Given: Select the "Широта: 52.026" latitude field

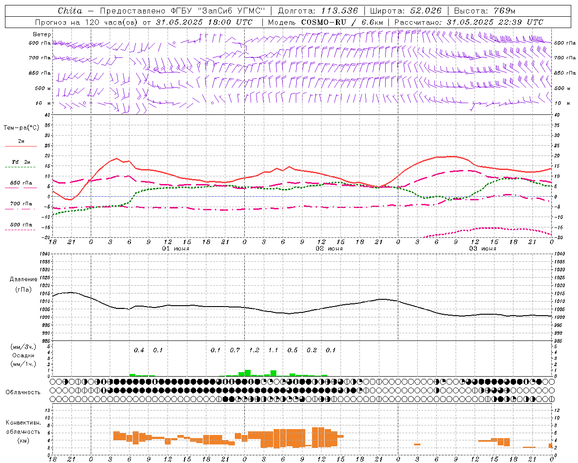Looking at the screenshot, I should coord(406,11).
